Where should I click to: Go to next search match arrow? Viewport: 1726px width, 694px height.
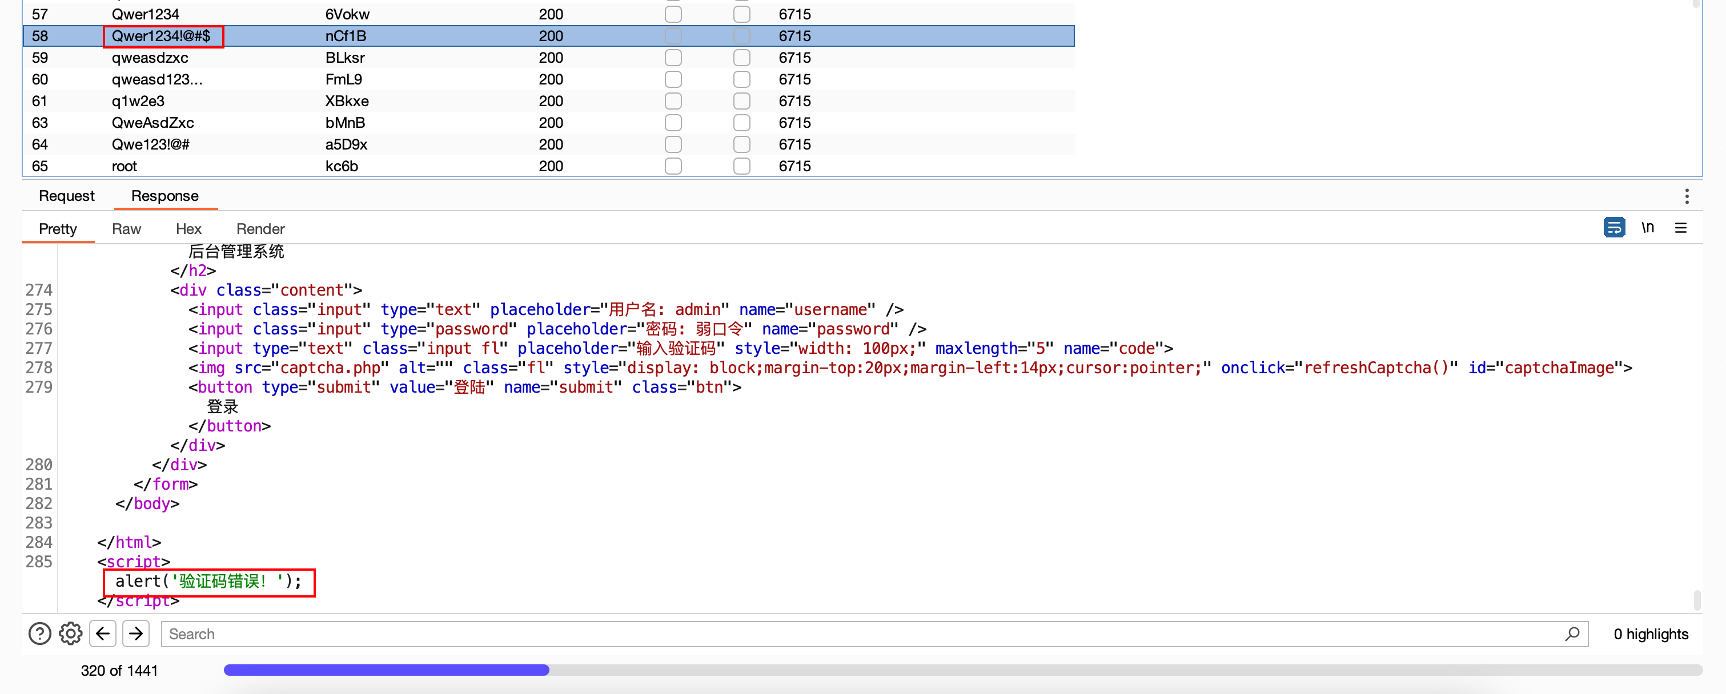click(x=136, y=633)
